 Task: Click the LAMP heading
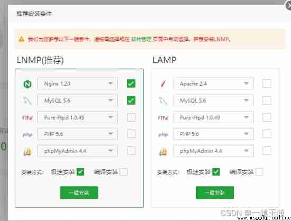tap(165, 60)
